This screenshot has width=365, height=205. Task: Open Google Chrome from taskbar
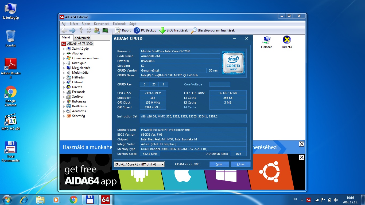73,199
